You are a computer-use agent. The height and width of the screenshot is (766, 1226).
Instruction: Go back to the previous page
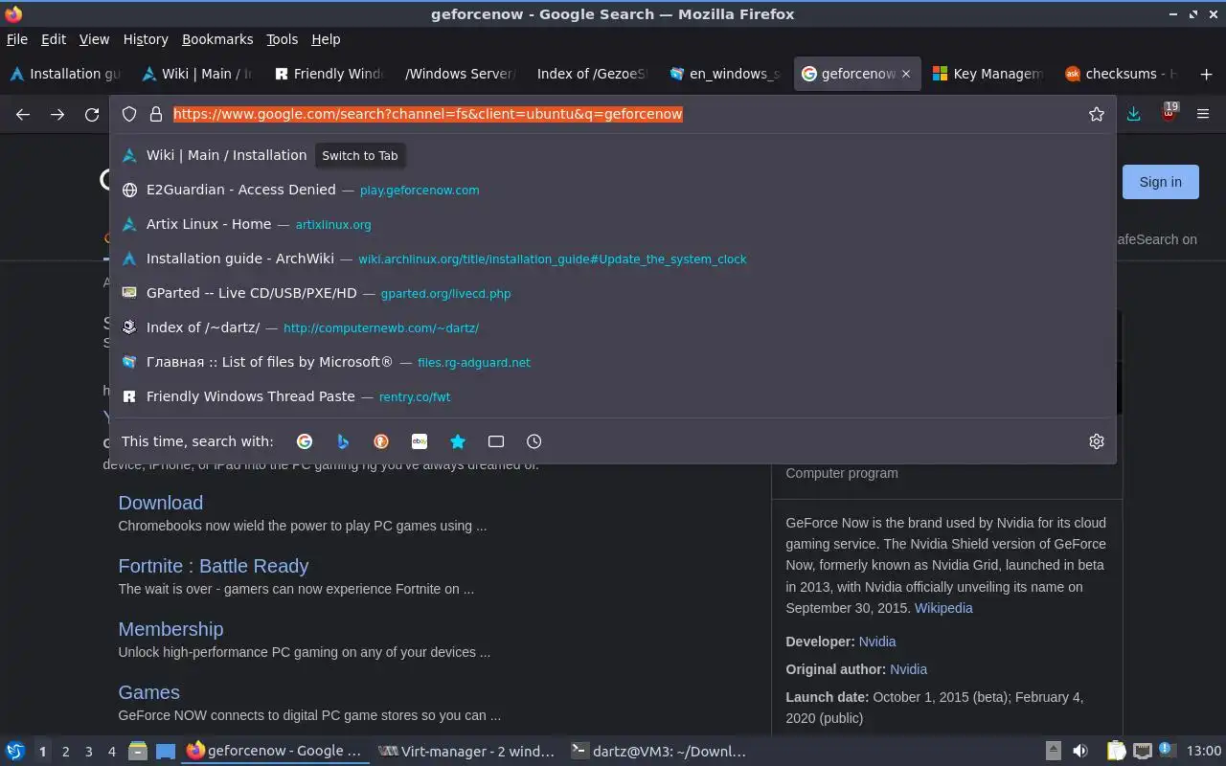[23, 114]
